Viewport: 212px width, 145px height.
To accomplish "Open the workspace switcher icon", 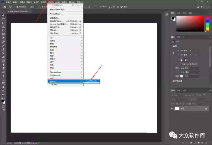I will point(202,7).
